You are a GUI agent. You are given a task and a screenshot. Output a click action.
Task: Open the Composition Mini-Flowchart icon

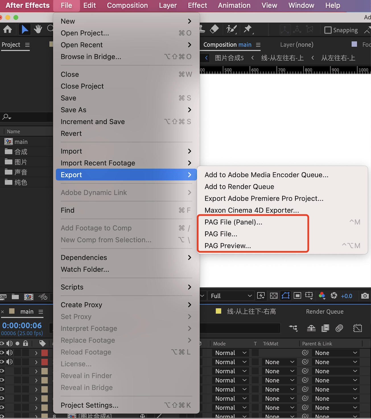point(293,328)
